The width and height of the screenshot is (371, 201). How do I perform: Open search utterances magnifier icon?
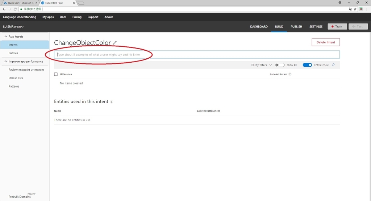(x=333, y=65)
